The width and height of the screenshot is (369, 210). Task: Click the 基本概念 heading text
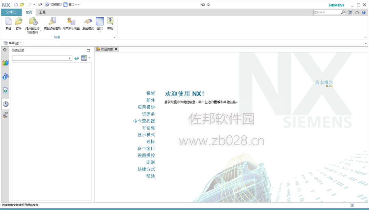coord(324,82)
